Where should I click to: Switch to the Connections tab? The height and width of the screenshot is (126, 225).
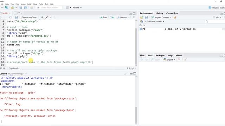coord(172,13)
